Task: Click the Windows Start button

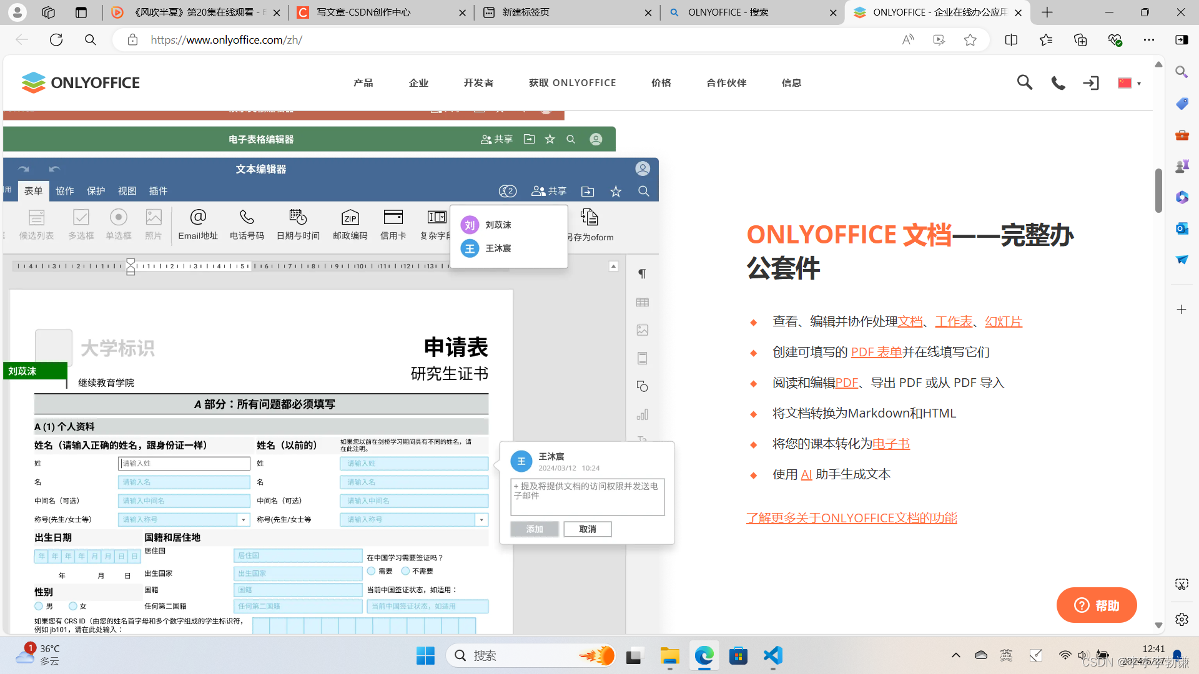Action: point(425,655)
